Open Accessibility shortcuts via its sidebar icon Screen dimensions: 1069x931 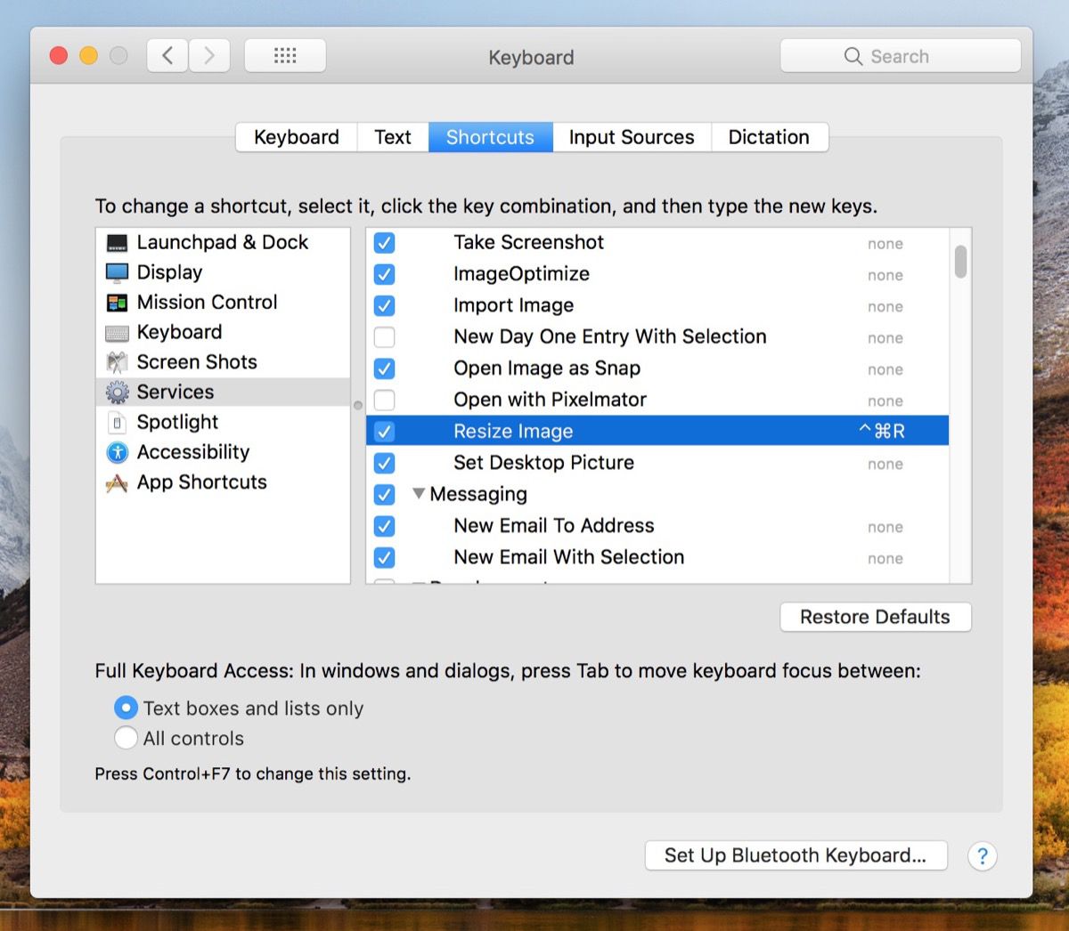(x=117, y=452)
